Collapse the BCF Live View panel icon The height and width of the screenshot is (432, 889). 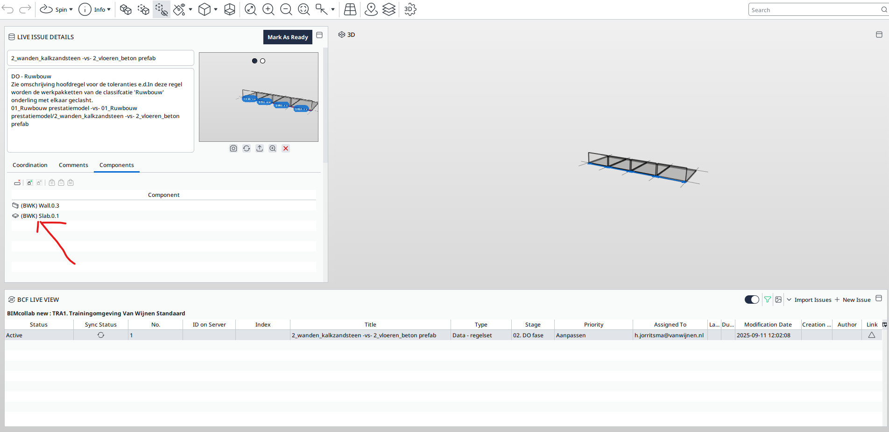coord(879,298)
